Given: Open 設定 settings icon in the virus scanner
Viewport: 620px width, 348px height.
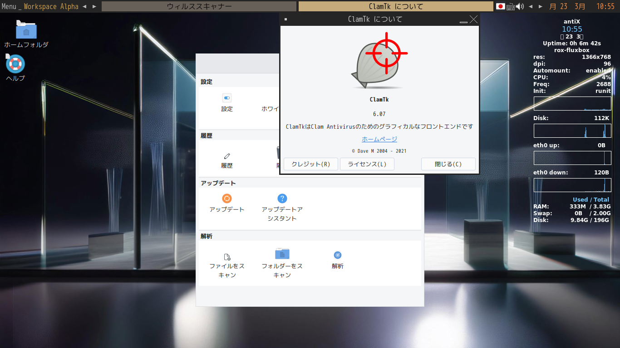Looking at the screenshot, I should [x=227, y=97].
